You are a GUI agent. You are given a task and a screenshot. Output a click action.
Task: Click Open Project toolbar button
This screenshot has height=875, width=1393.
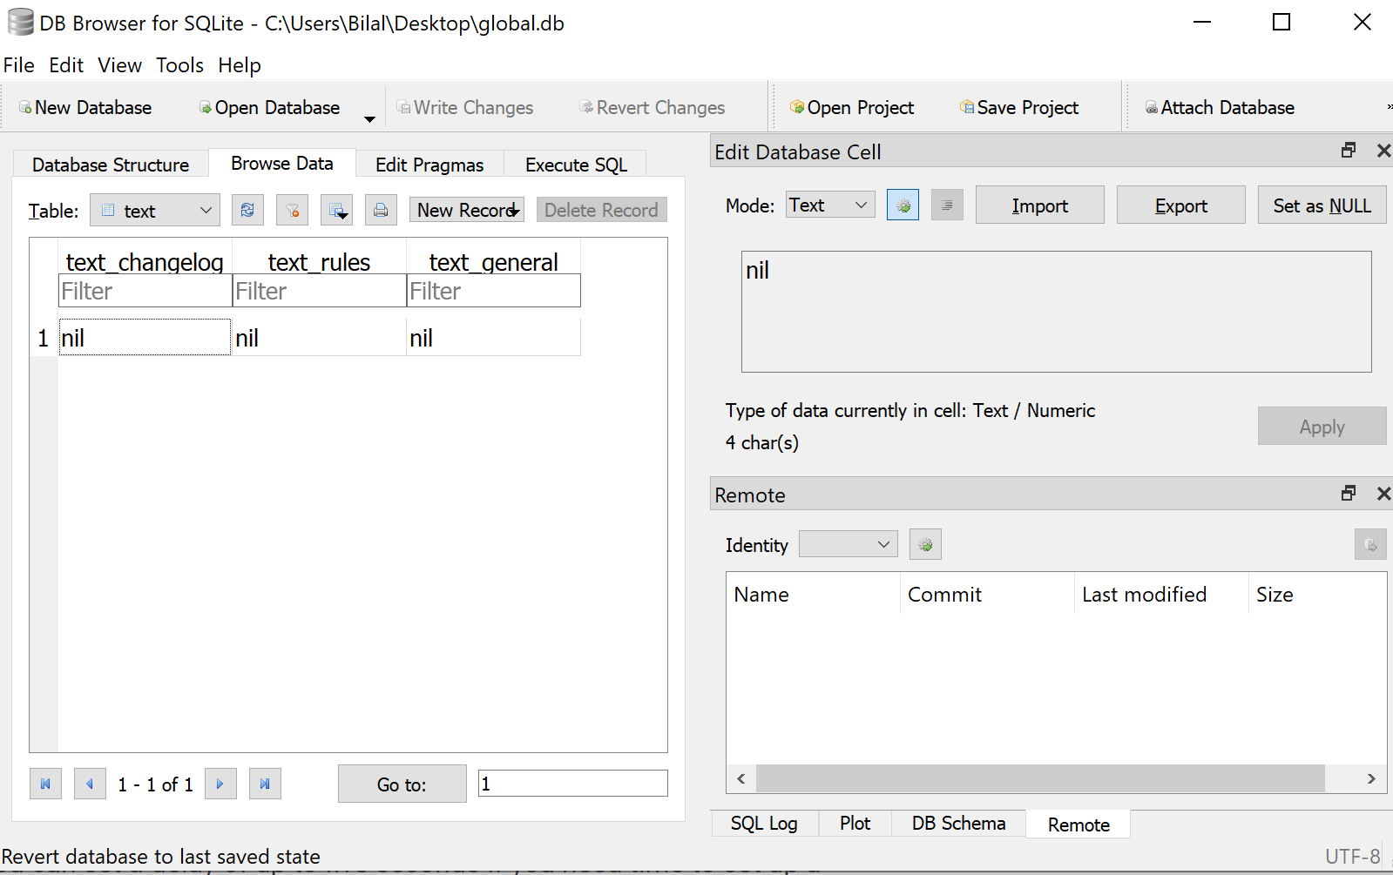pos(851,107)
